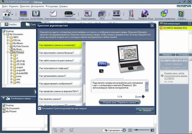Collapse the Комбинация клавиш panel triangle
The image size is (192, 134).
(3, 98)
